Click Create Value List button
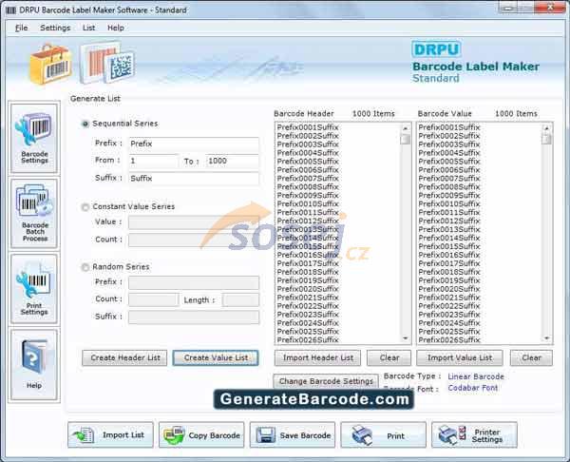The width and height of the screenshot is (570, 462). (x=216, y=358)
